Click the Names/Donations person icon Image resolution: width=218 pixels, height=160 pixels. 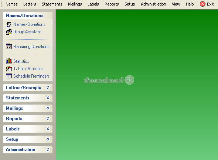click(9, 24)
